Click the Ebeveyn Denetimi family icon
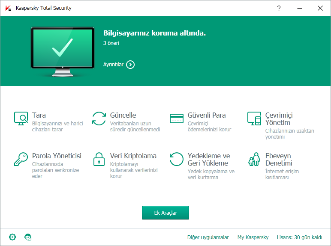 [254, 159]
